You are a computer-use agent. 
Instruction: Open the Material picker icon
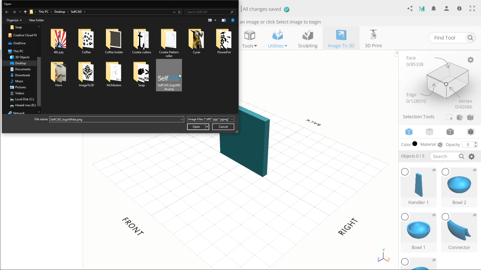440,144
